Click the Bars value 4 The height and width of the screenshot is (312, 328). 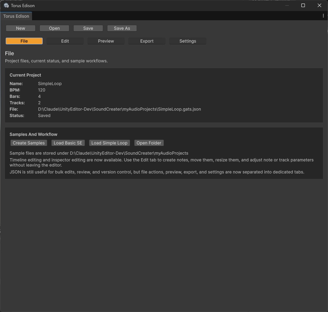pyautogui.click(x=39, y=97)
